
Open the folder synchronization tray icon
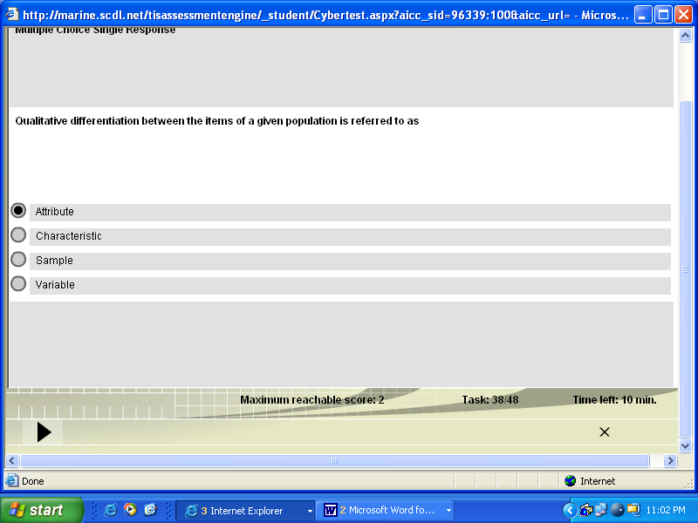[633, 510]
